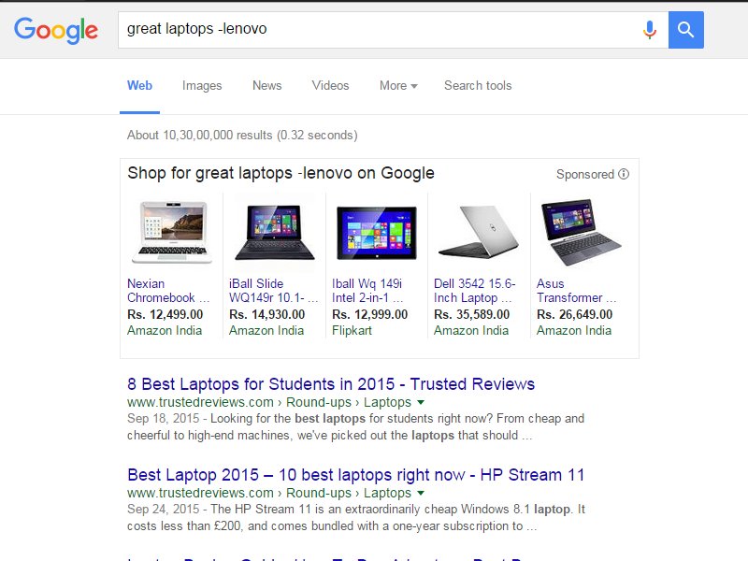748x561 pixels.
Task: Click the Sponsored label
Action: [585, 174]
